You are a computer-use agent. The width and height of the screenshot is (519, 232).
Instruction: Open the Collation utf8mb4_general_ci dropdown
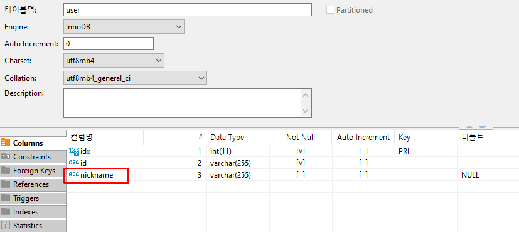135,78
